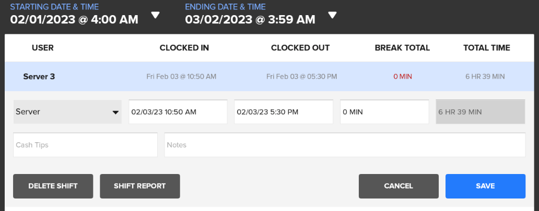Focus the Cash Tips input
Screen dimensions: 539x211
click(85, 145)
